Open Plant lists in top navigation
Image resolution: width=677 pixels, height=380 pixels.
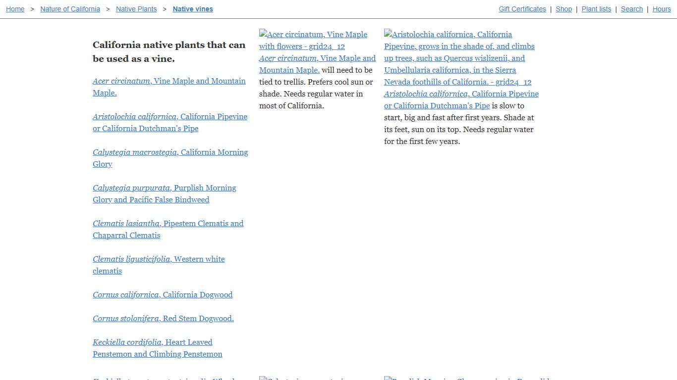click(596, 9)
